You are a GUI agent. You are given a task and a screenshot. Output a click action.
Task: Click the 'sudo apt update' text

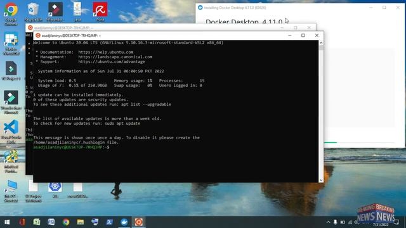point(122,123)
